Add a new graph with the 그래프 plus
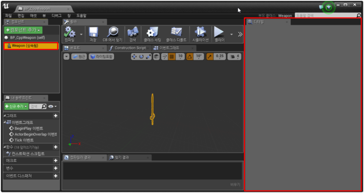 [x=56, y=115]
